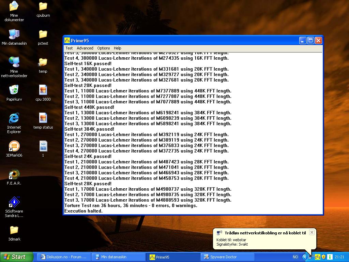
Task: Switch to Diskusjon.no Forum taskbar button
Action: point(63,257)
